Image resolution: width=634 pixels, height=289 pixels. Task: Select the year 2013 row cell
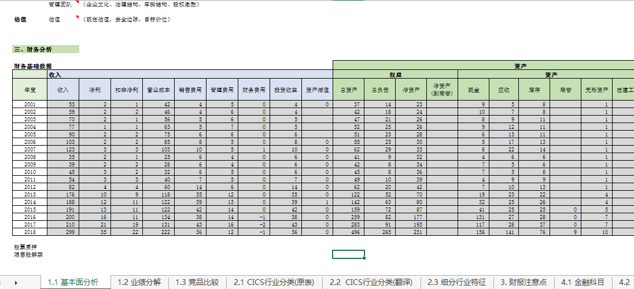[x=30, y=194]
